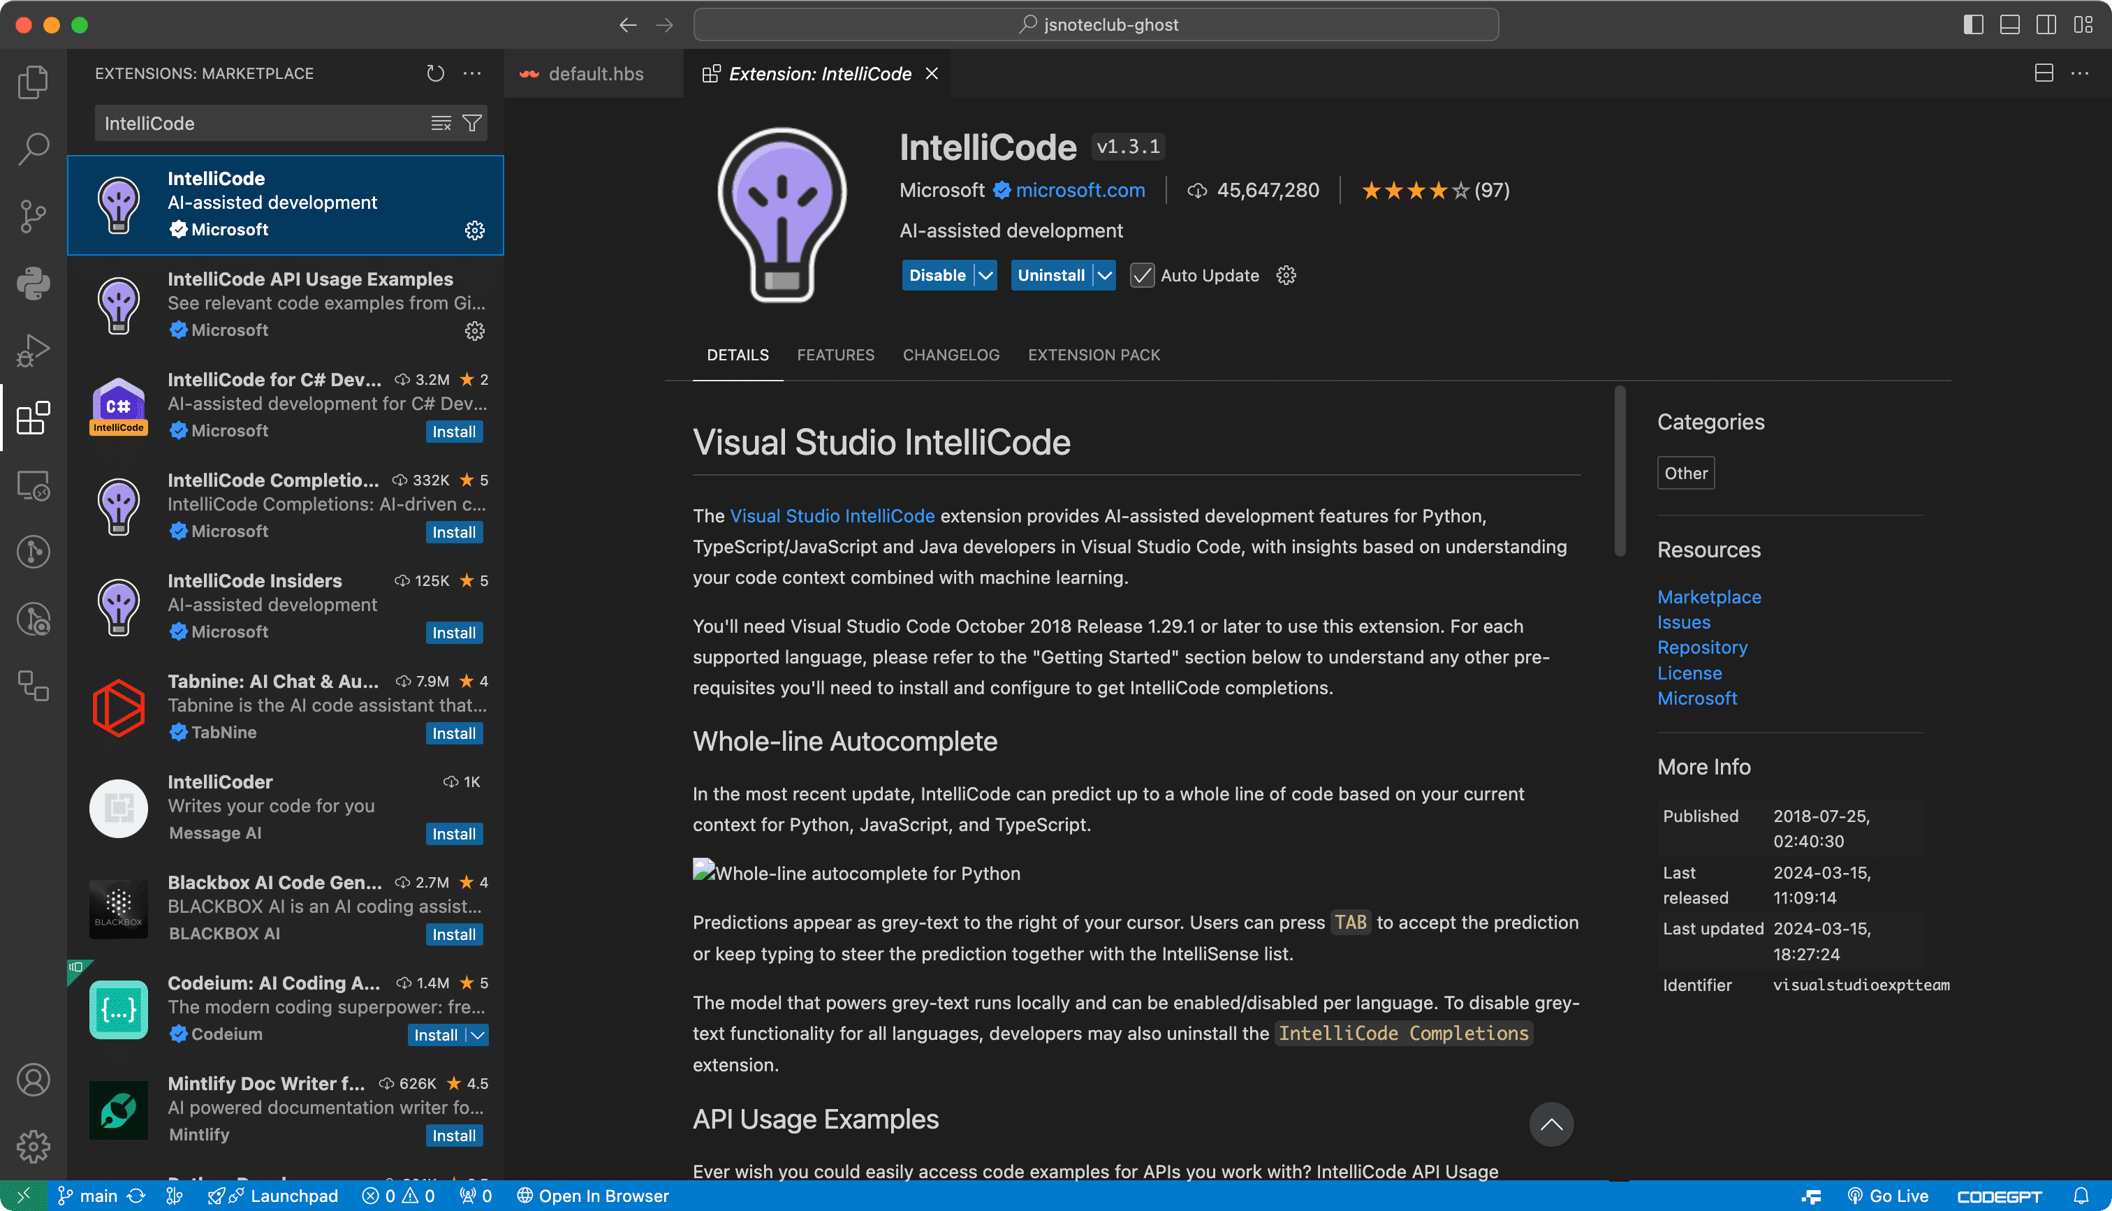This screenshot has height=1211, width=2112.
Task: Open settings gear beside Auto Update
Action: click(1286, 275)
